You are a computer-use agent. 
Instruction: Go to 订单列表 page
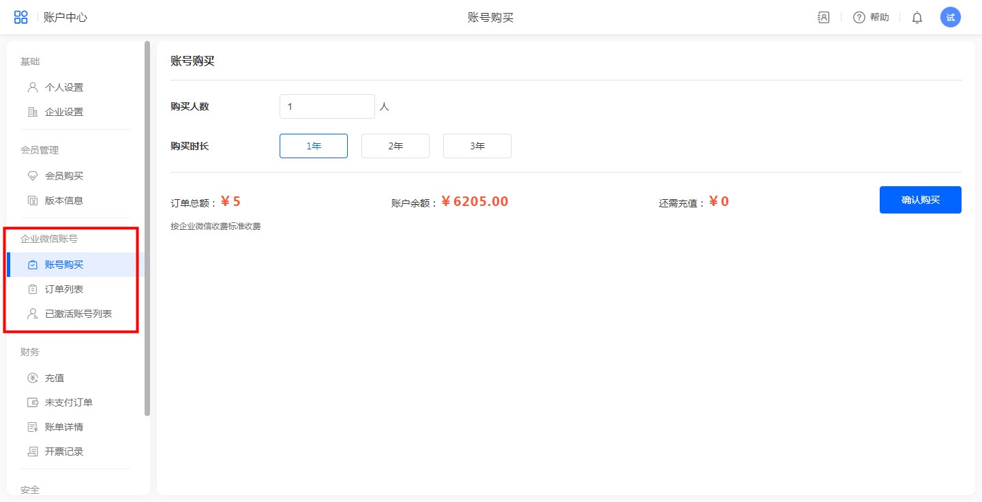(63, 289)
